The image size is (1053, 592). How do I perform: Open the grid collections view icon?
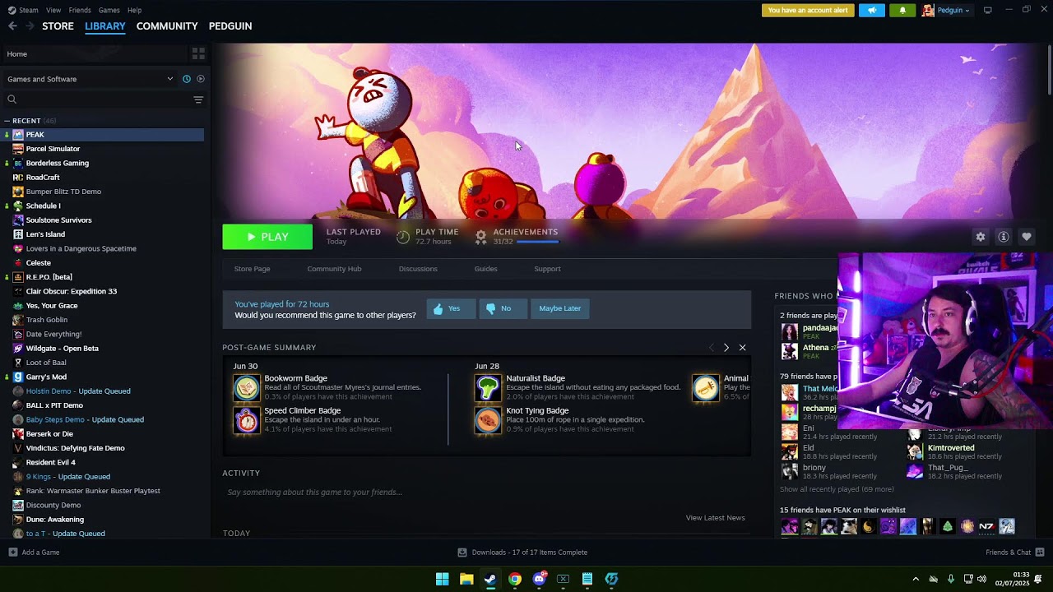point(198,53)
